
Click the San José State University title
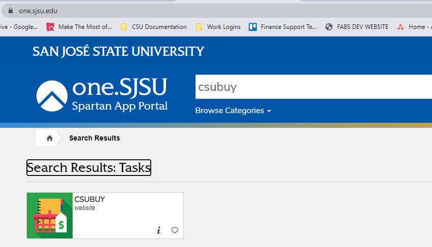pyautogui.click(x=118, y=51)
